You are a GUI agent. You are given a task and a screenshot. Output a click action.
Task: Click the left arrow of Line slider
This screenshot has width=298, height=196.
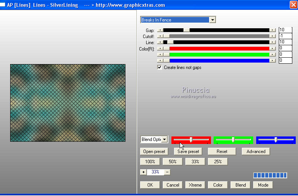[x=160, y=42]
